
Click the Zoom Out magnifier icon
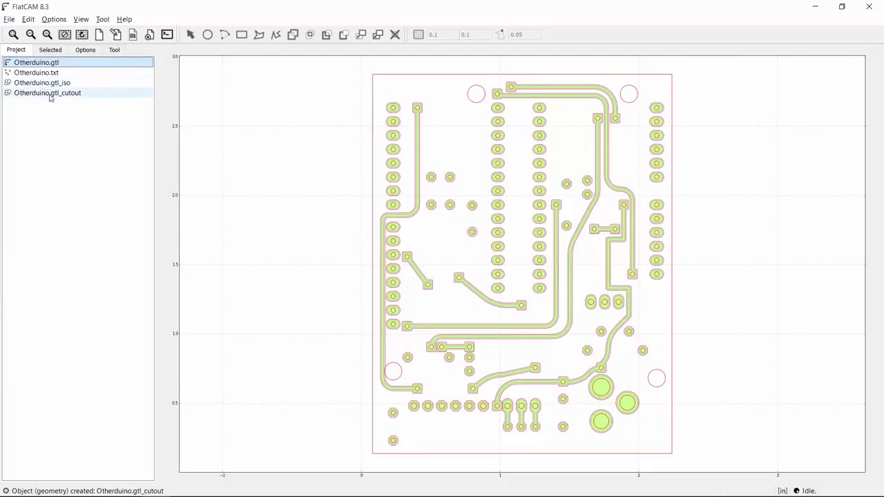coord(30,35)
